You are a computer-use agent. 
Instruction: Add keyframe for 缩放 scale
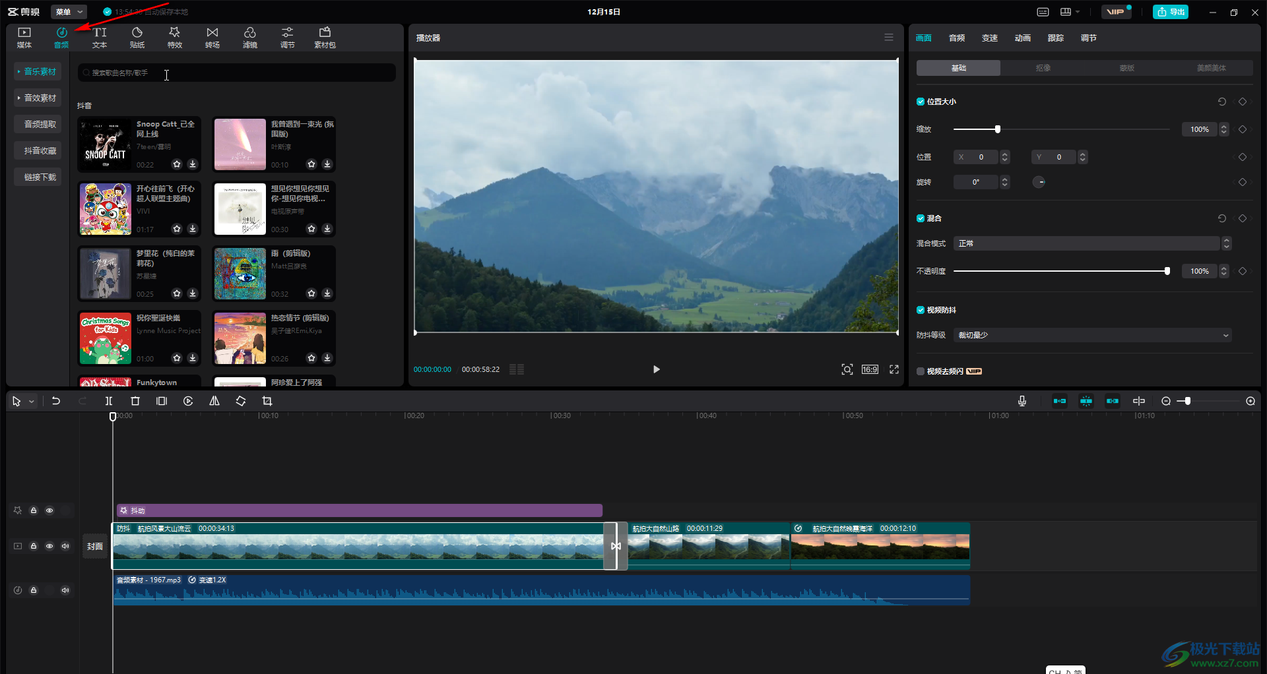point(1243,129)
